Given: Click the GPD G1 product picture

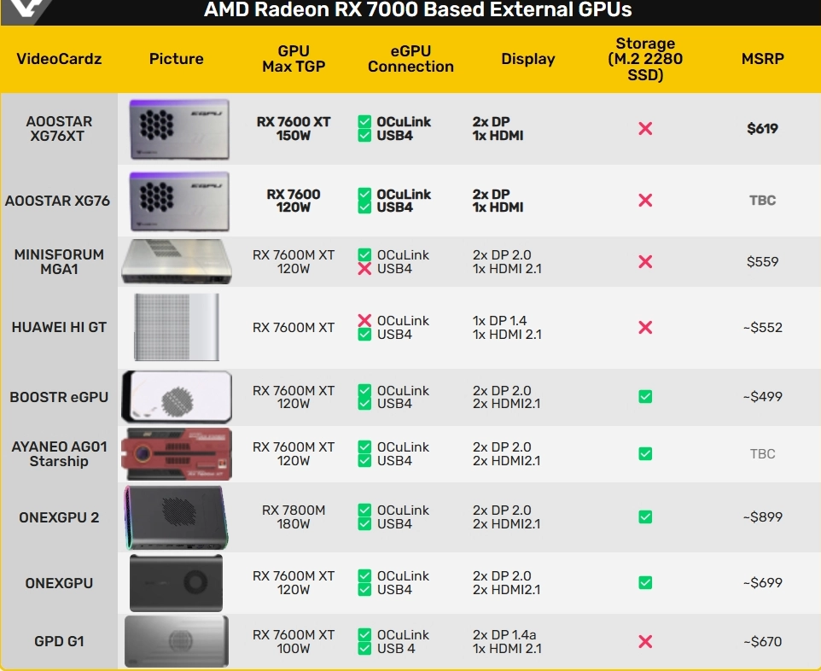Looking at the screenshot, I should 176,641.
